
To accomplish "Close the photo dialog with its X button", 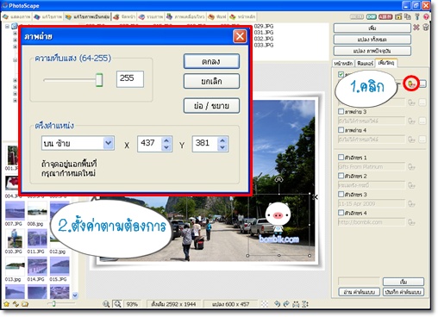I will pos(240,36).
